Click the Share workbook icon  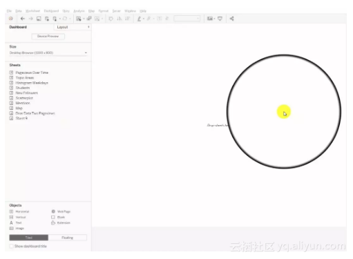coord(231,19)
